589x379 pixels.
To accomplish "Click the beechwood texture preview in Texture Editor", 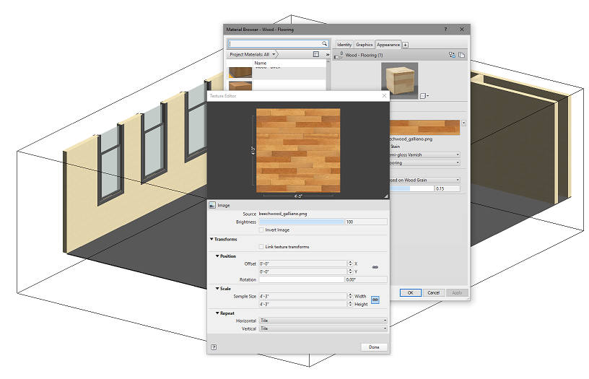I will [298, 150].
